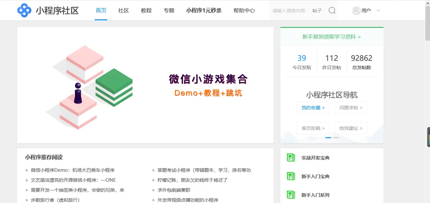The width and height of the screenshot is (430, 203).
Task: Open 我的收藏 button
Action: coord(313,108)
